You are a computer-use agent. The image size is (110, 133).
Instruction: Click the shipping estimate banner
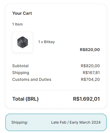56,122
